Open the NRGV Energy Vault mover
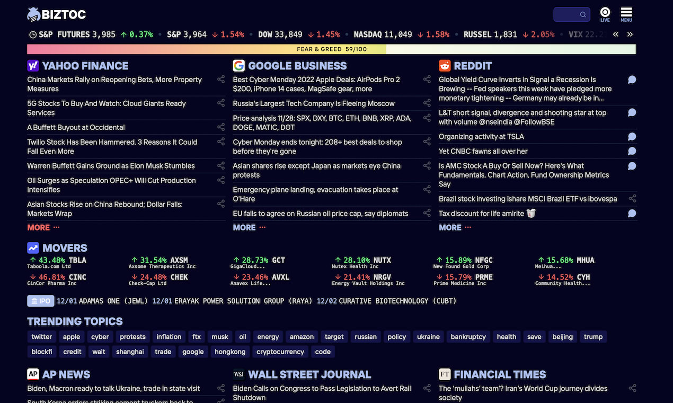673x403 pixels. coord(368,279)
